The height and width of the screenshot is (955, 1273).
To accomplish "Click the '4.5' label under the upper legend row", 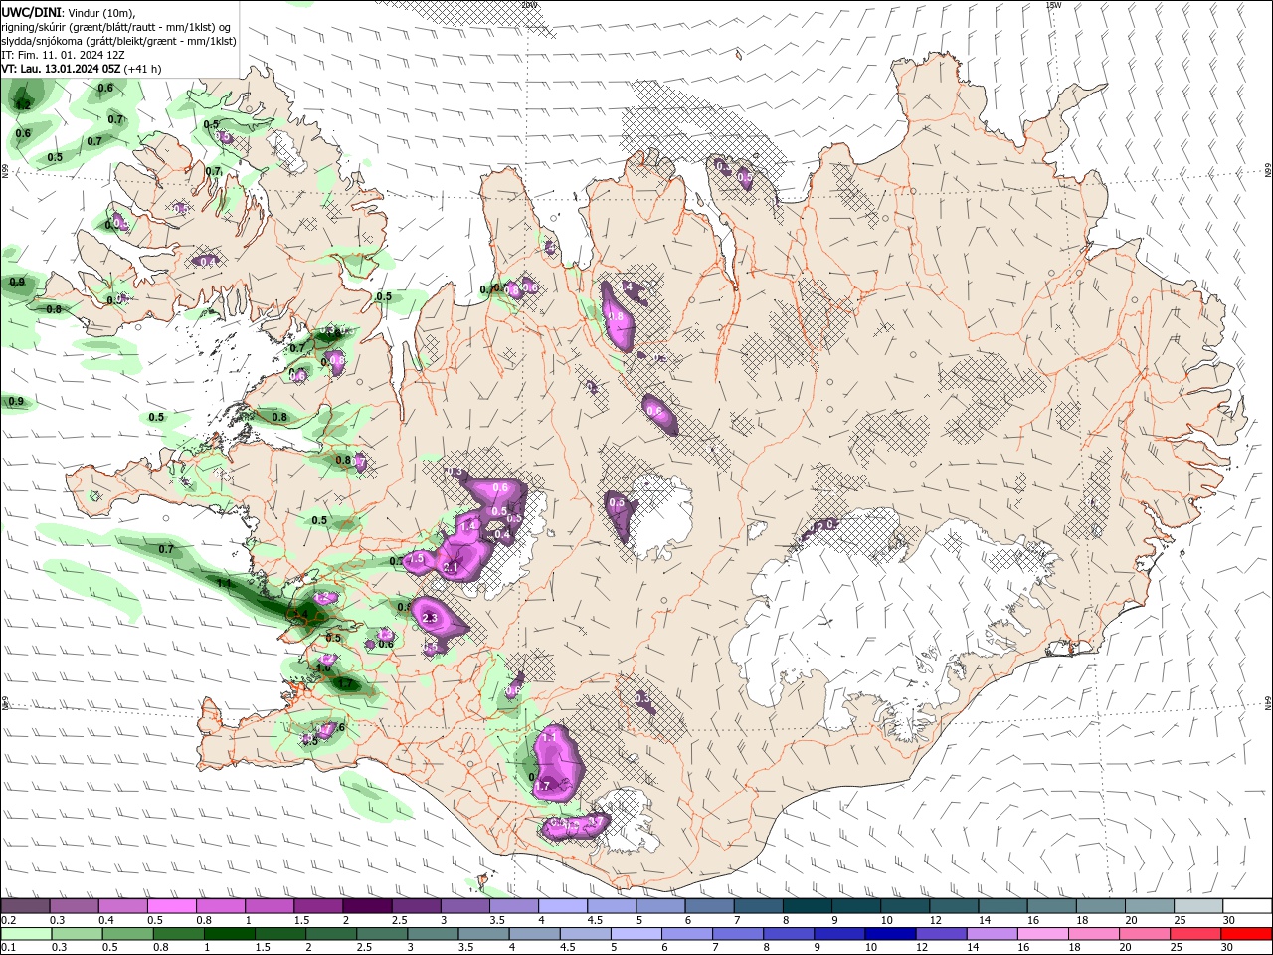I will coord(594,920).
